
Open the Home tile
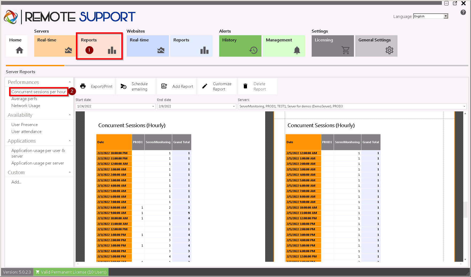[x=17, y=46]
